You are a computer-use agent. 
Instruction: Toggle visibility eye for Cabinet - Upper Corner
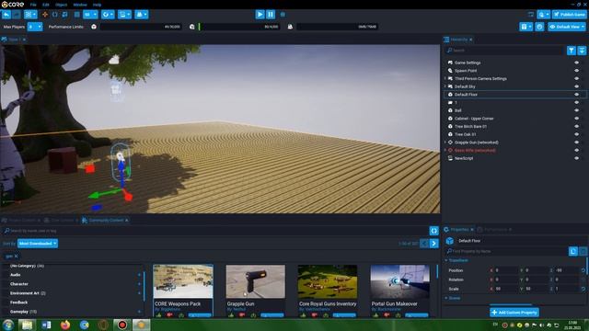pyautogui.click(x=577, y=119)
